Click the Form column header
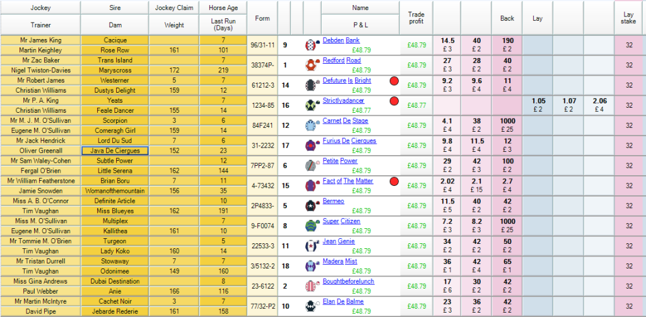 262,18
